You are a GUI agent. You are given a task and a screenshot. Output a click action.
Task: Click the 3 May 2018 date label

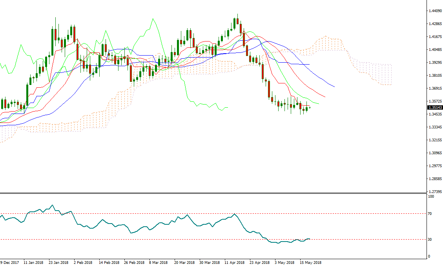[x=284, y=263]
